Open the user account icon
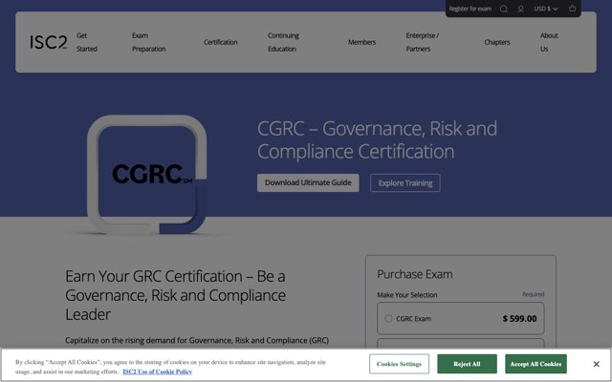Screen dimensions: 612x382 tap(520, 9)
